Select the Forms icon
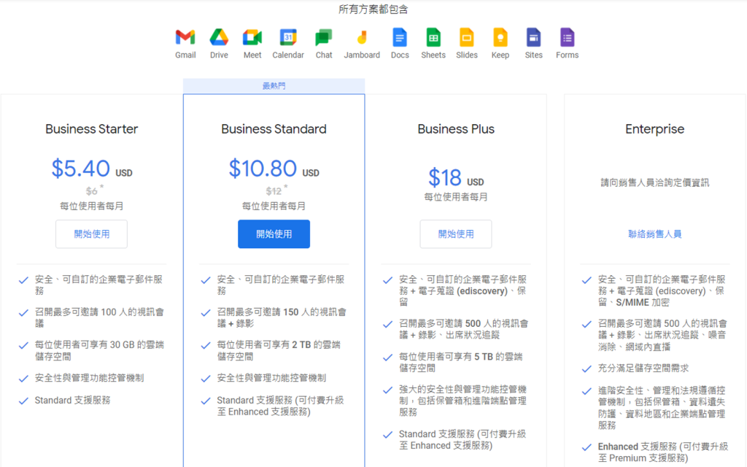This screenshot has width=747, height=467. pyautogui.click(x=567, y=37)
